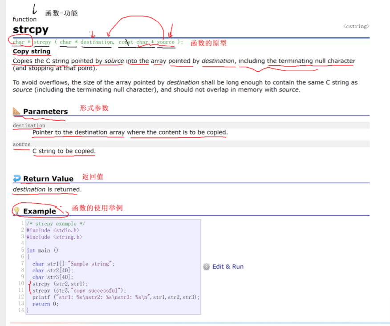Click the 'Copy string' subtitle
Image resolution: width=390 pixels, height=326 pixels.
[x=32, y=51]
